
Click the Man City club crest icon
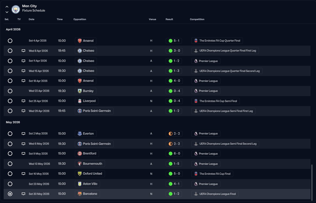point(16,9)
